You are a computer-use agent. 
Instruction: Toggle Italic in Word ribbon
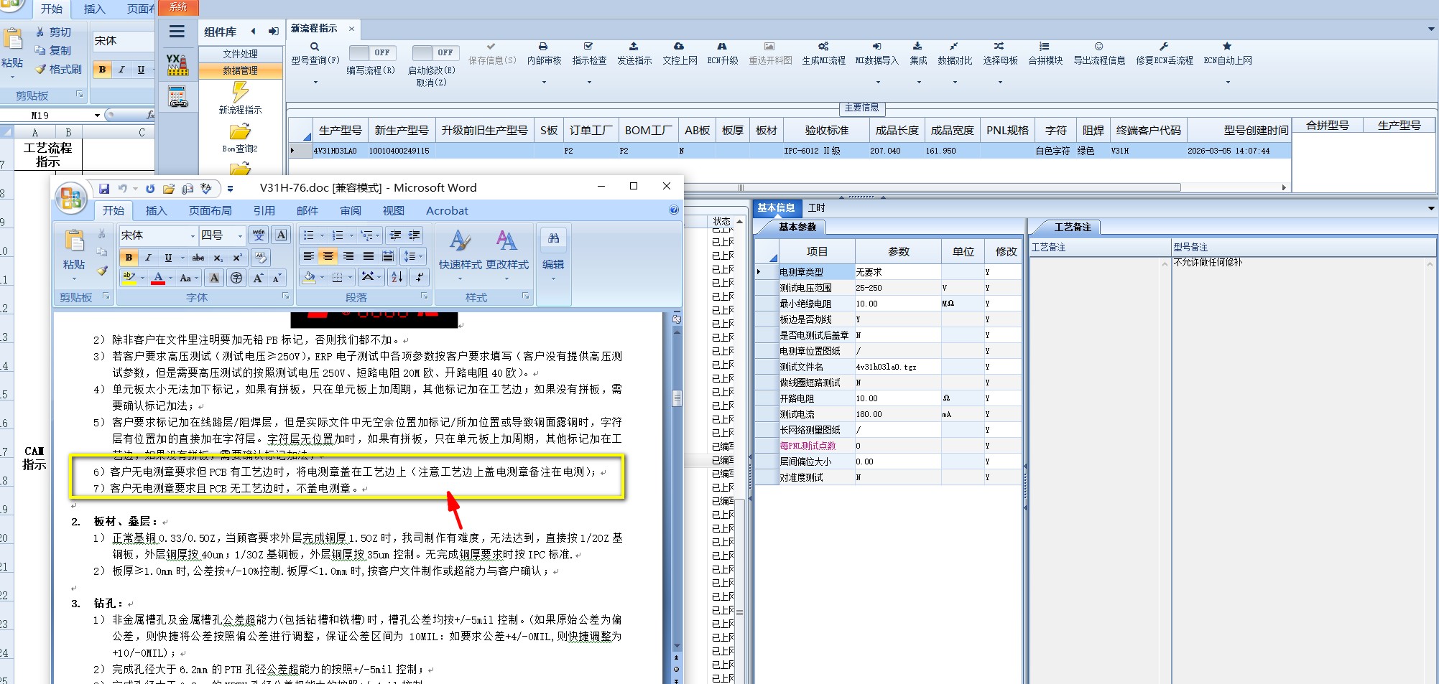coord(148,258)
